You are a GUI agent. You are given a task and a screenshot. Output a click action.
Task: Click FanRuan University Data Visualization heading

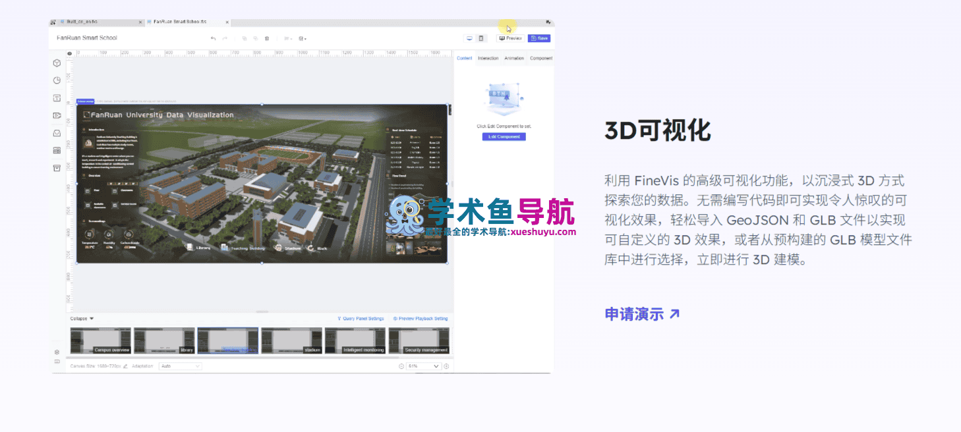[x=161, y=115]
